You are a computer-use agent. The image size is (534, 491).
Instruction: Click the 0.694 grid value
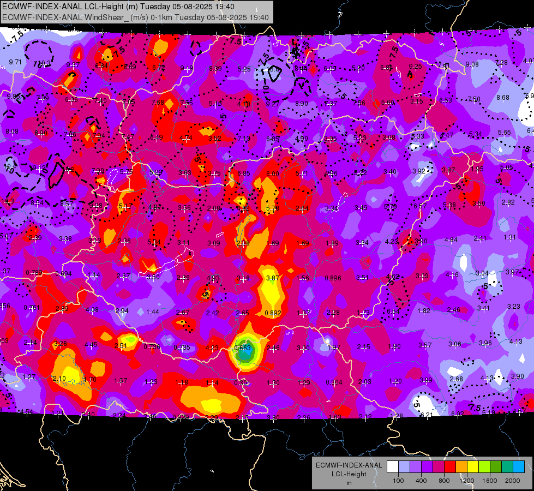(x=63, y=274)
